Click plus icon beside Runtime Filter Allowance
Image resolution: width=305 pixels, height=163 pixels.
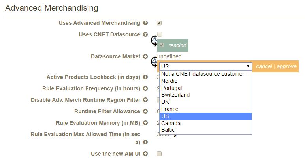[145, 112]
